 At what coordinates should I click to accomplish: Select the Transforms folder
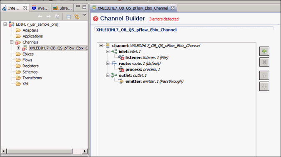click(32, 78)
